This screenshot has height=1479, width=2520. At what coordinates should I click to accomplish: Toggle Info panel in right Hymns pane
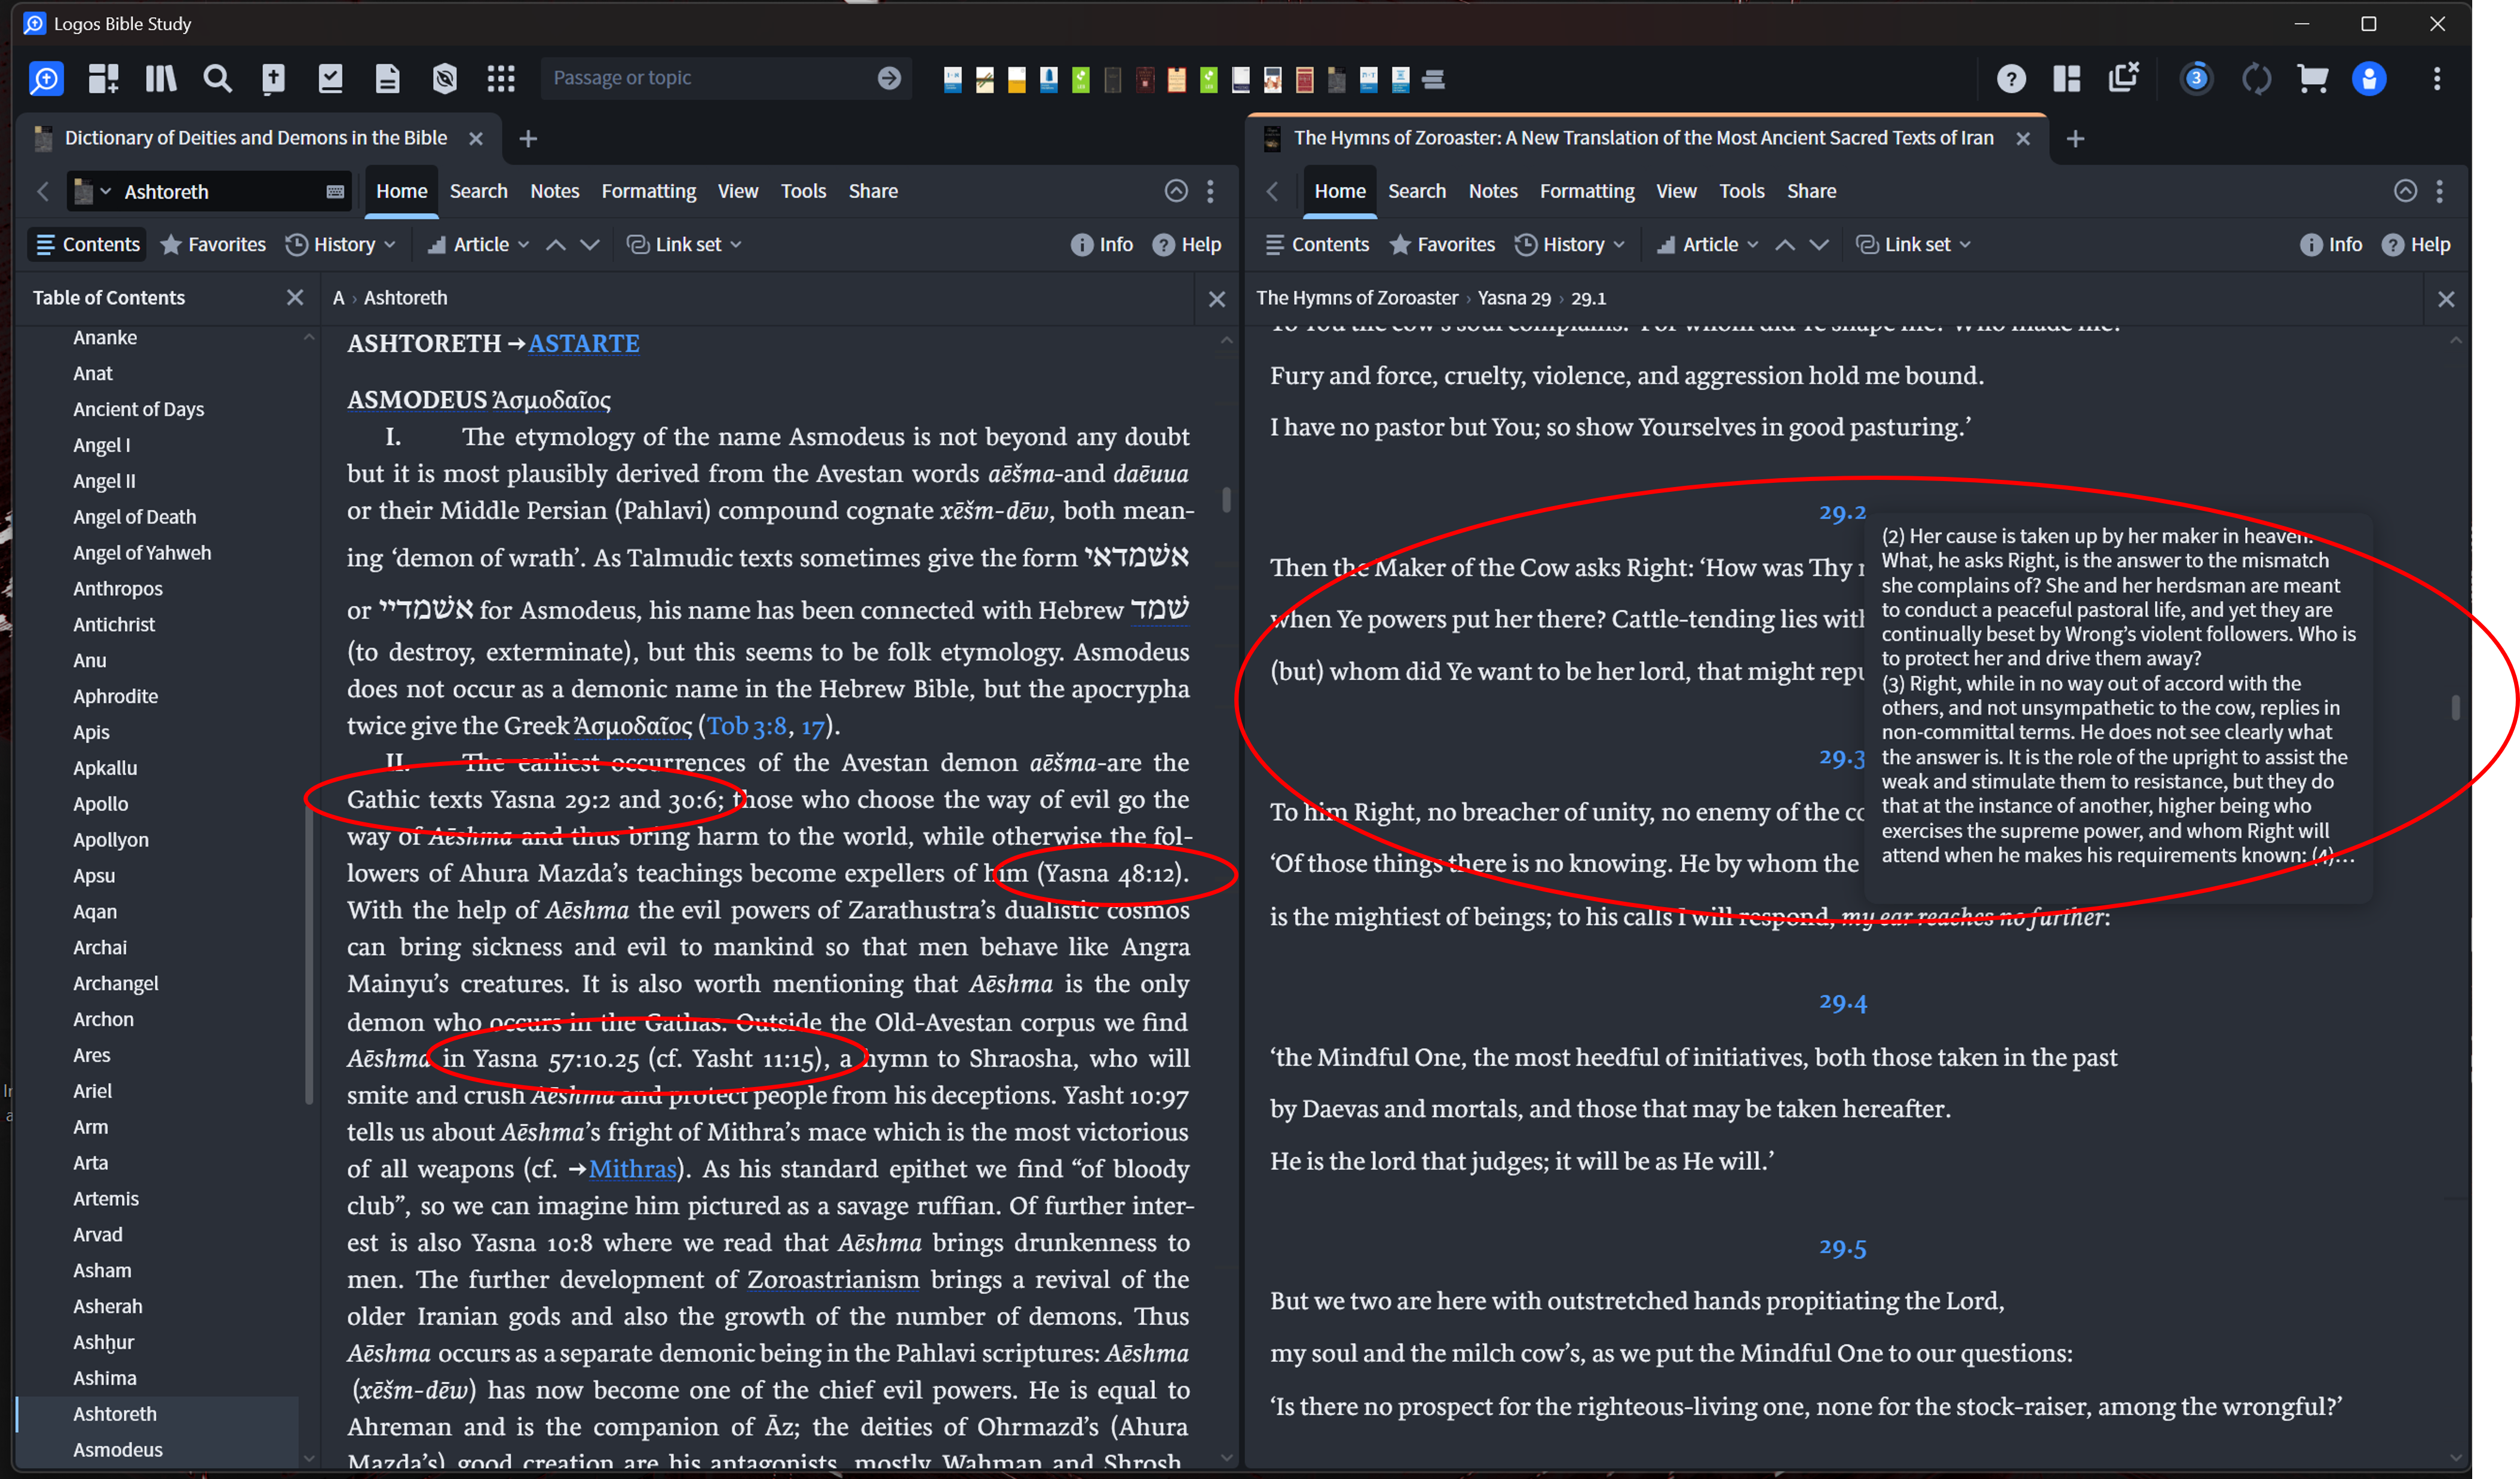click(x=2330, y=244)
